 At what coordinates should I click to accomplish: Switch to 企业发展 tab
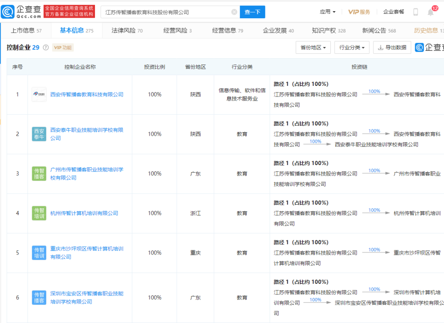(278, 30)
